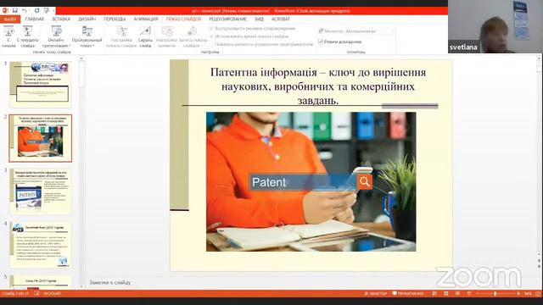Screen dimensions: 543x305
Task: Select slide 1 thumbnail in slide panel
Action: [41, 84]
